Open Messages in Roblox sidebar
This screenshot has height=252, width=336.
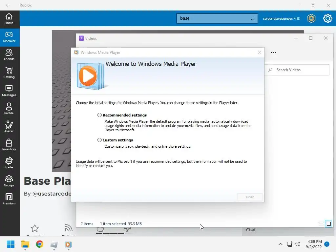tap(9, 91)
